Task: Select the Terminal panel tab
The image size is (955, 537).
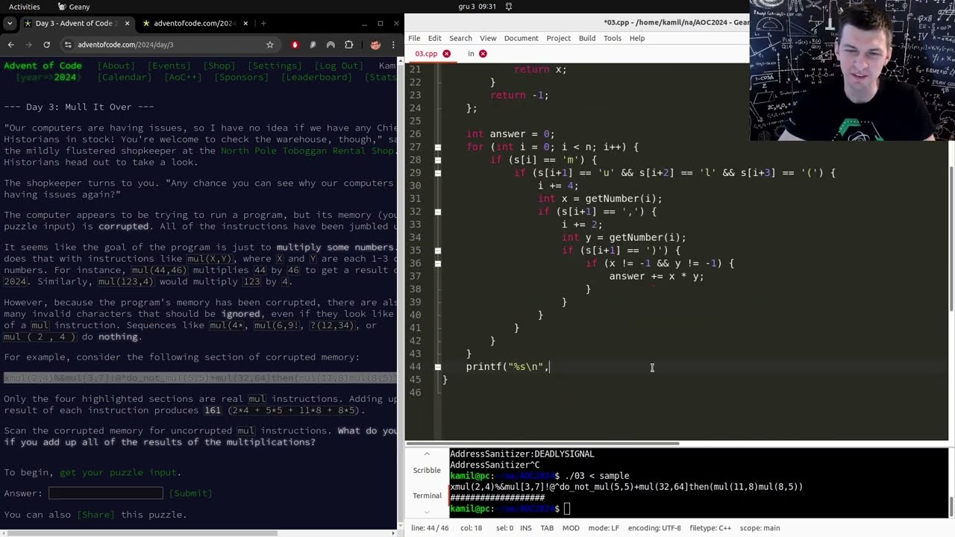Action: point(427,495)
